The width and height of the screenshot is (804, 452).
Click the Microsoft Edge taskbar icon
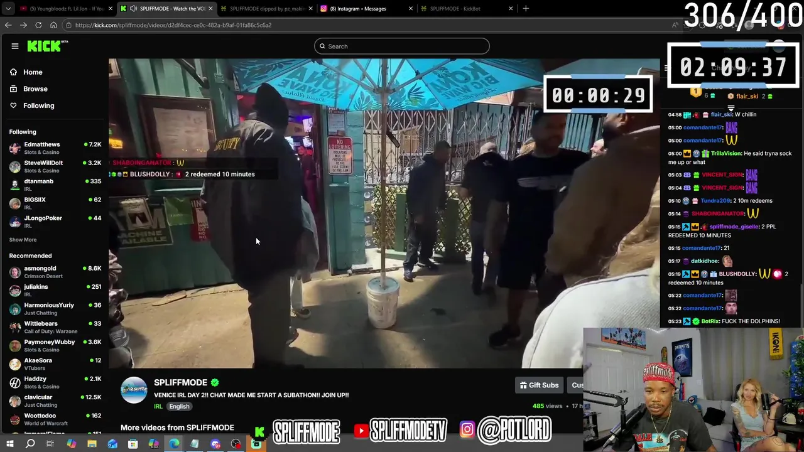[174, 444]
